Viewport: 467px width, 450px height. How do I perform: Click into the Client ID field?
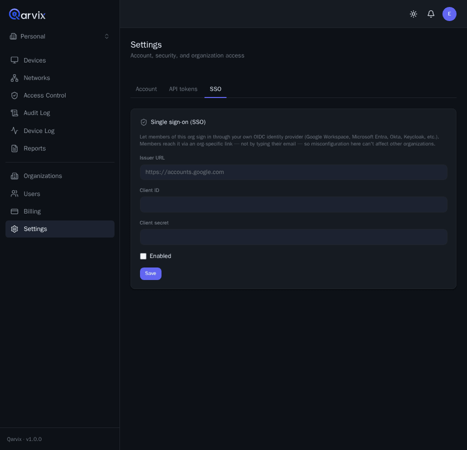click(293, 204)
